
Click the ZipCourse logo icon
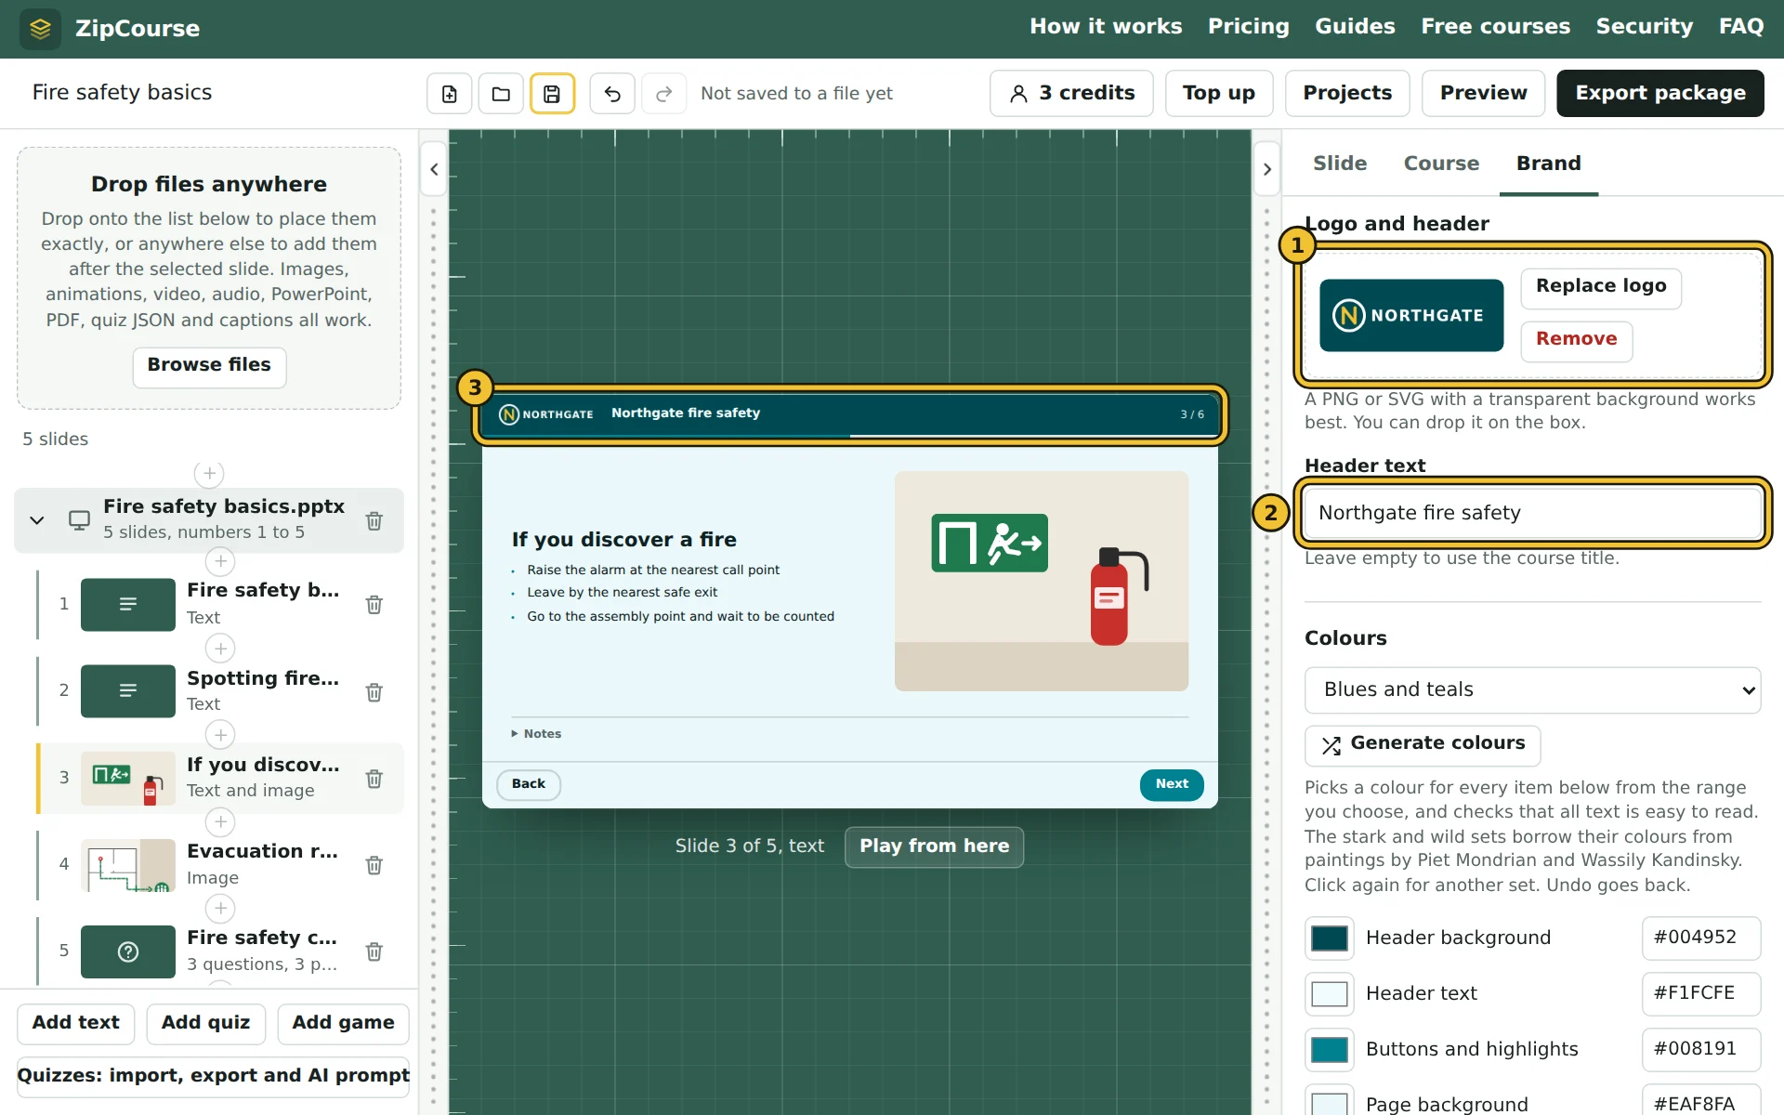point(40,29)
